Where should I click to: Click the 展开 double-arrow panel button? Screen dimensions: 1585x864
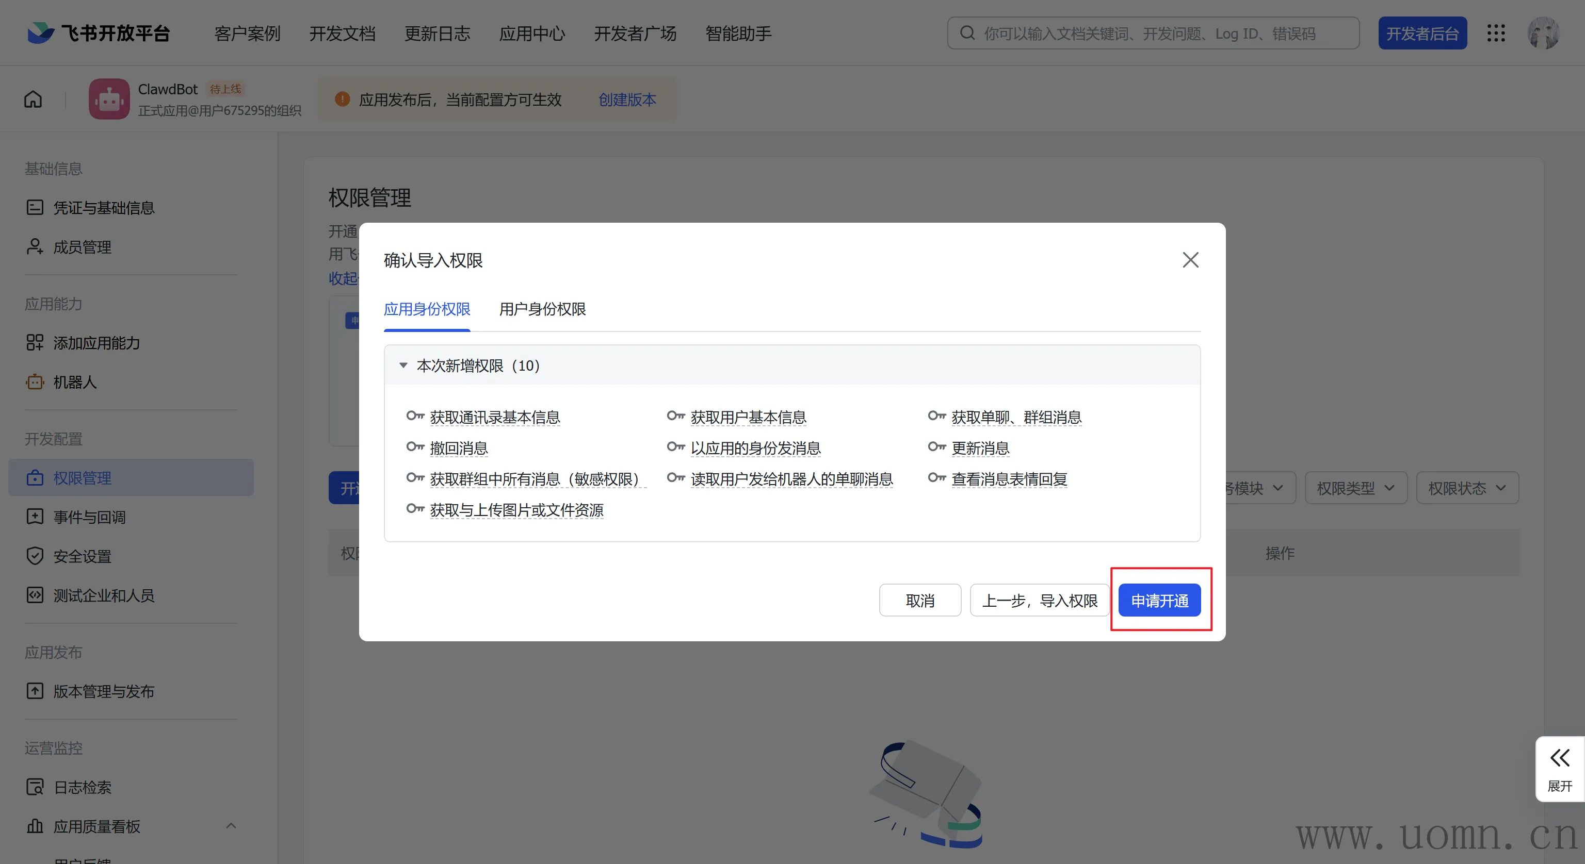pos(1559,768)
